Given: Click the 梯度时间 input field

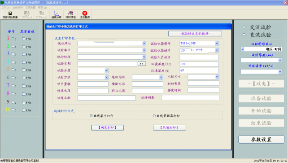Looking at the screenshot, I should (x=203, y=90).
